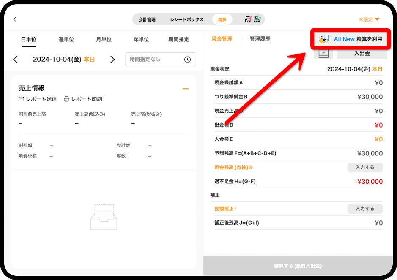This screenshot has width=397, height=280.
Task: Click 現金残高 (点検)G label
Action: click(233, 167)
